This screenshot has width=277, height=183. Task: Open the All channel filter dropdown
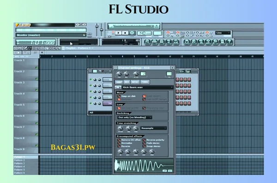coord(100,112)
